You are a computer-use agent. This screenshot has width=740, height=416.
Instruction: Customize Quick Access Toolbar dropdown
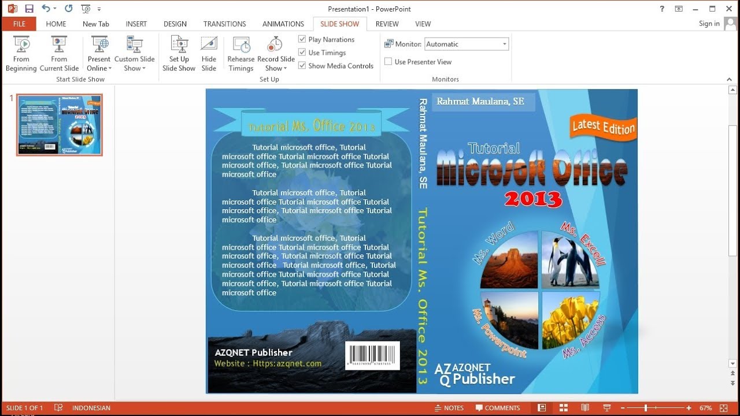(x=99, y=9)
